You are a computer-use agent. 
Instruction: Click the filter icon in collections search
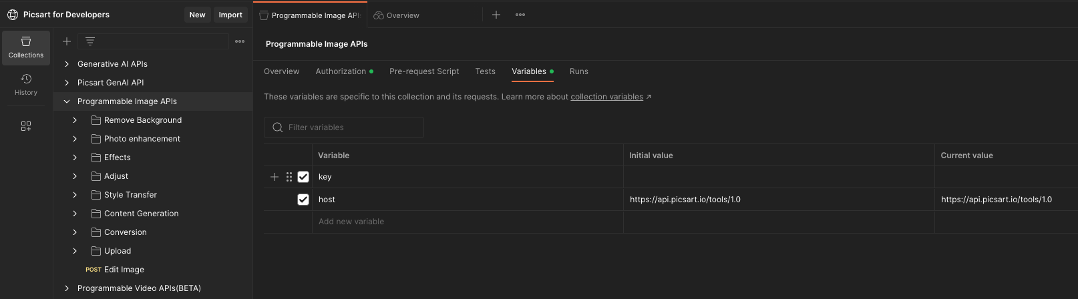point(90,41)
